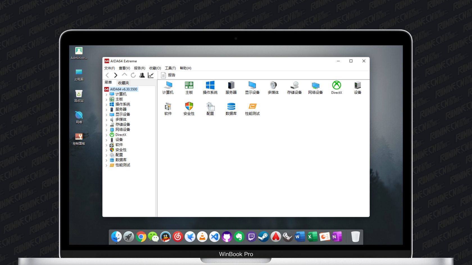Image resolution: width=472 pixels, height=265 pixels.
Task: Open the 软件 software icon in main pane
Action: pos(168,109)
